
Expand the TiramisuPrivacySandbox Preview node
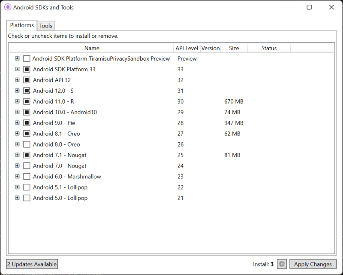click(17, 58)
